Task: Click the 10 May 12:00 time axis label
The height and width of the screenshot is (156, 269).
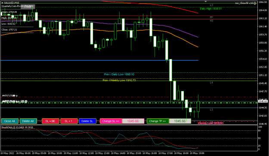Action: pos(86,153)
